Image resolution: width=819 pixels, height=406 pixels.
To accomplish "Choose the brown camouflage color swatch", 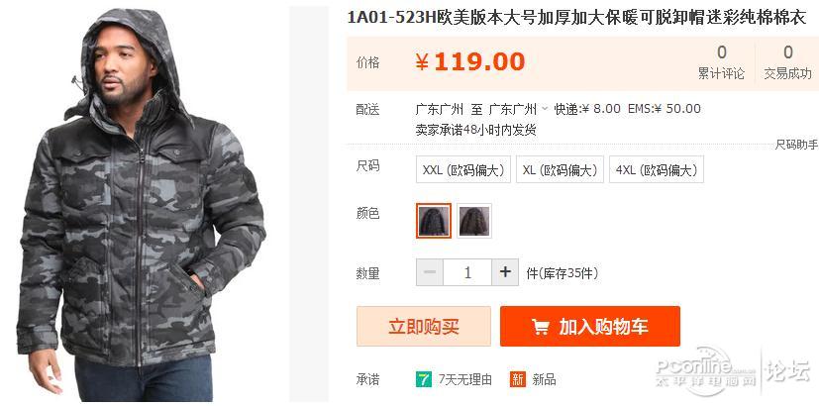I will (474, 221).
